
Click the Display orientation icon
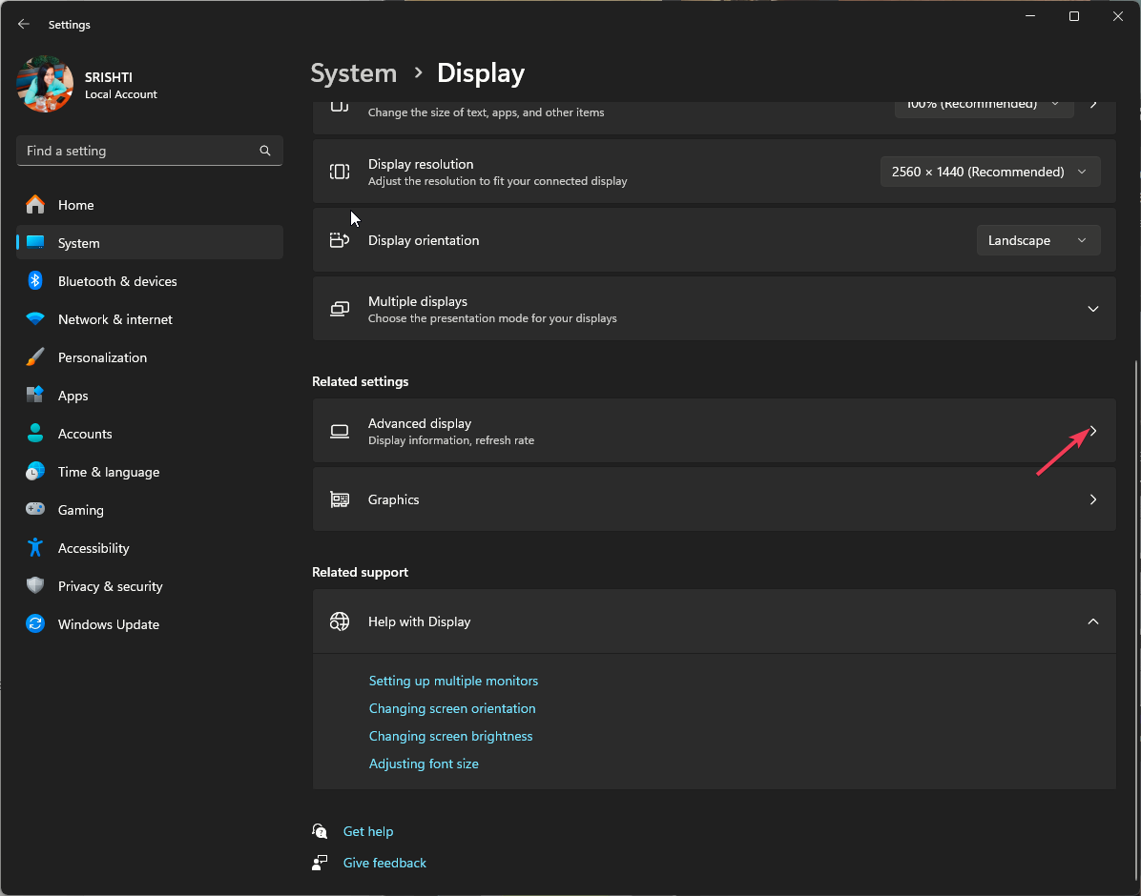tap(340, 241)
